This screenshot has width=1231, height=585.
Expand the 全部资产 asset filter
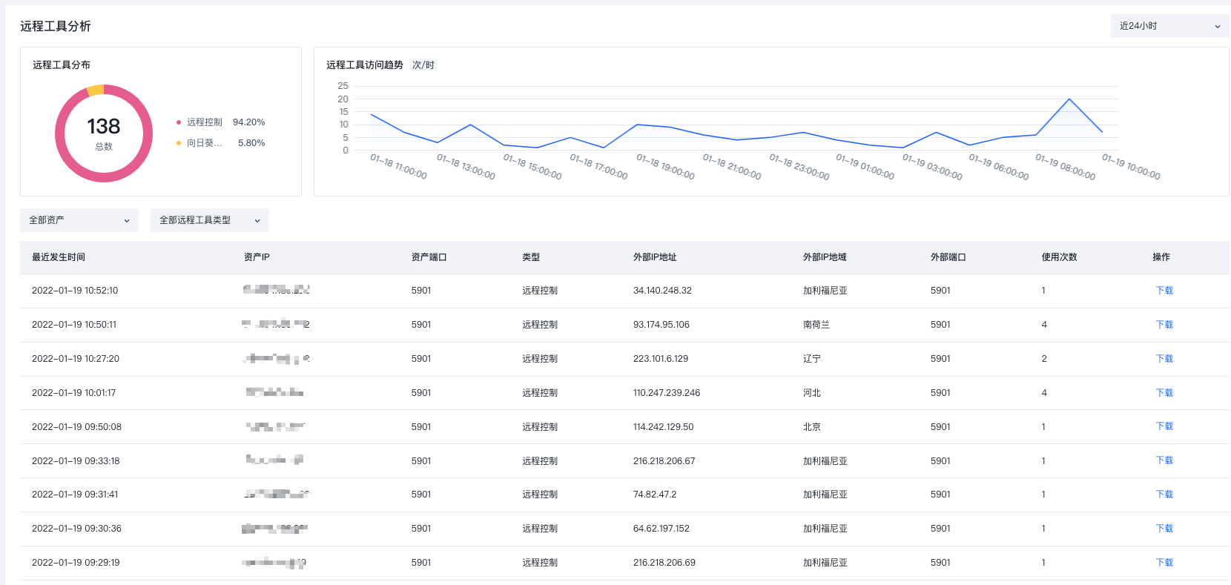(x=79, y=220)
